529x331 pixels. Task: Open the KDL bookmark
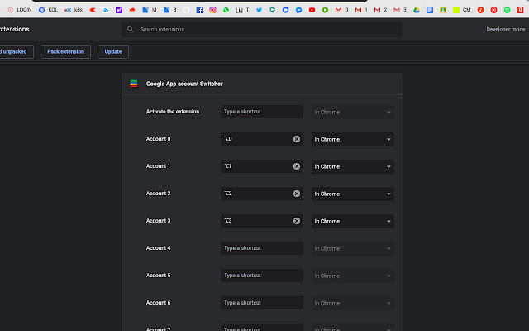click(48, 10)
